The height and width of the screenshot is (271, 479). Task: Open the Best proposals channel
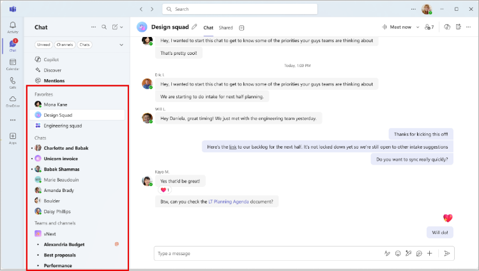click(x=77, y=255)
